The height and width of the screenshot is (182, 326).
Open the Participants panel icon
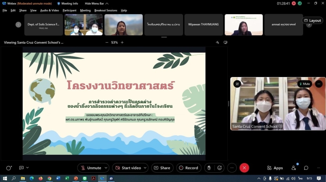point(294,168)
